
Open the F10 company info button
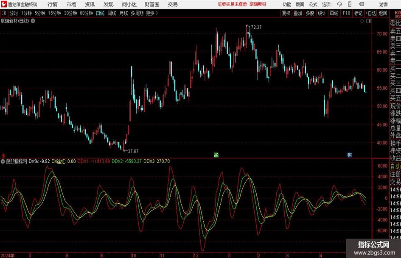click(346, 13)
